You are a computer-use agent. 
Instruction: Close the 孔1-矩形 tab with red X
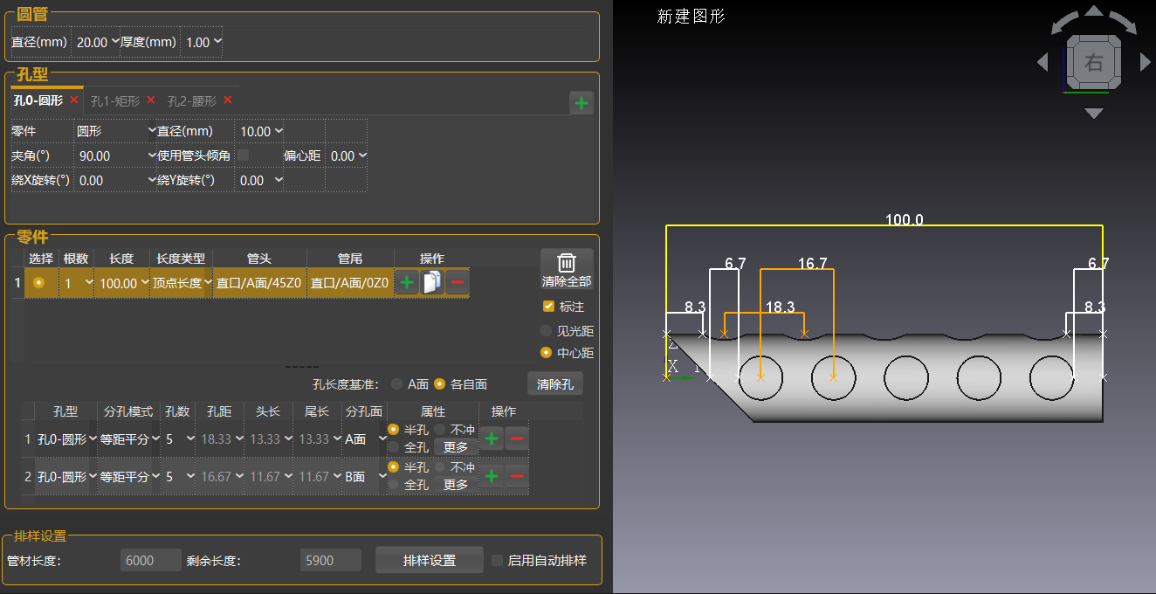[151, 100]
